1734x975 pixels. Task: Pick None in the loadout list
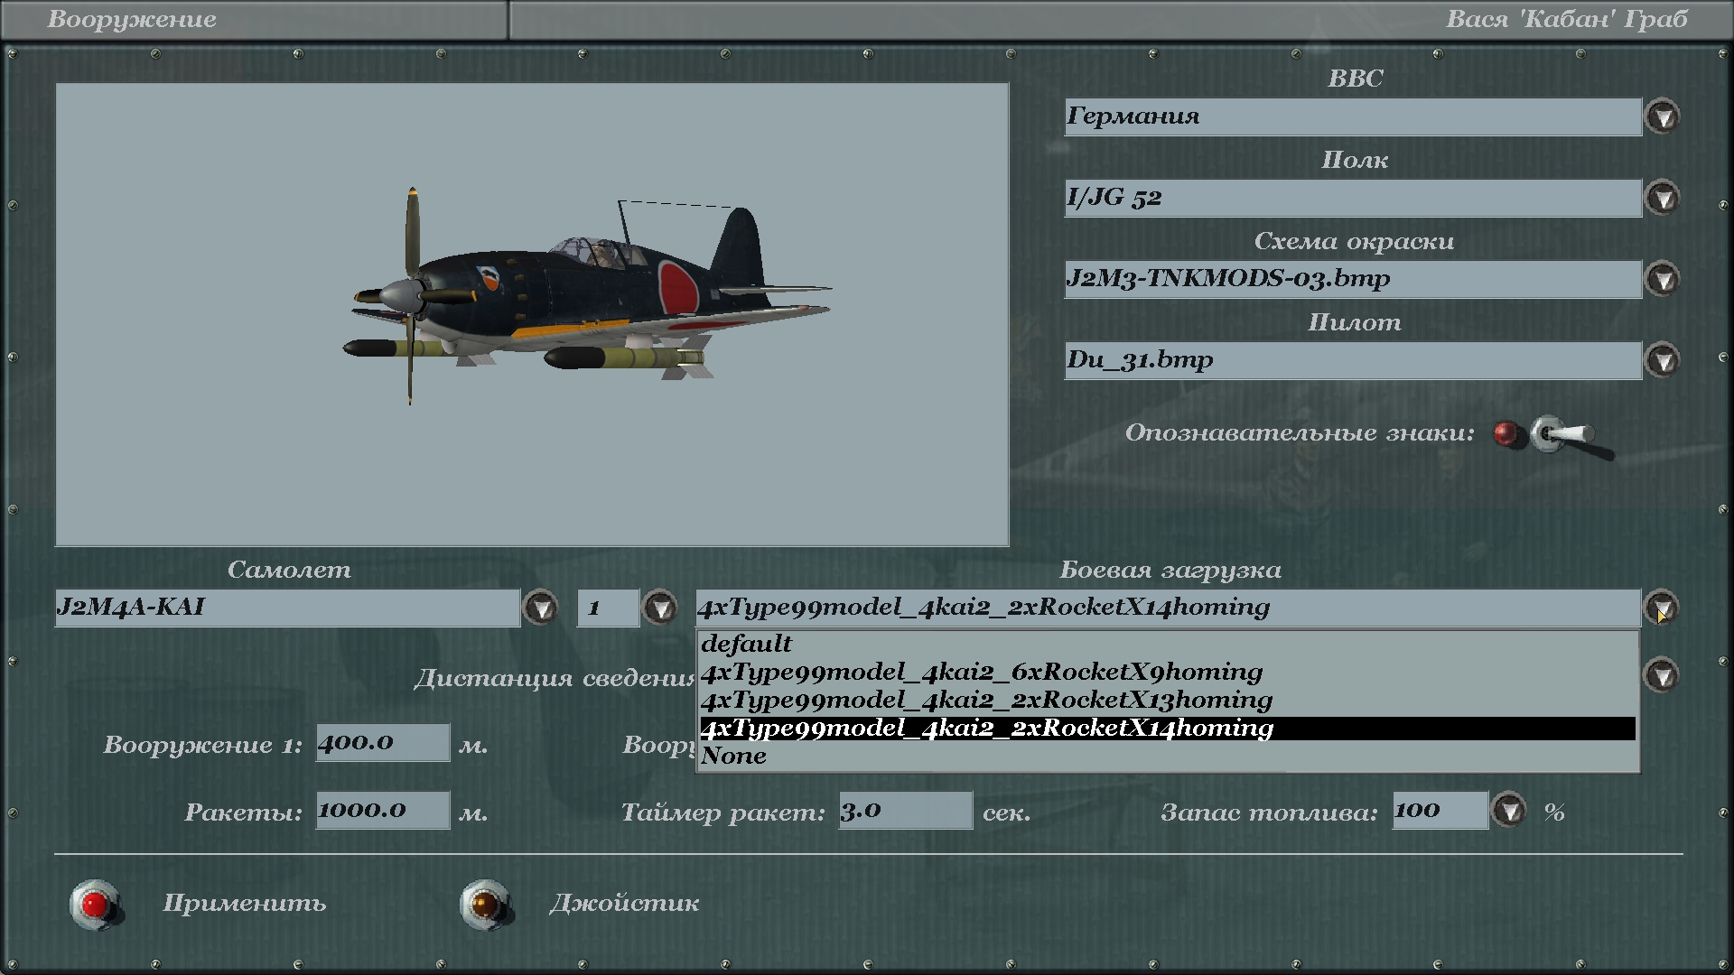click(x=733, y=756)
